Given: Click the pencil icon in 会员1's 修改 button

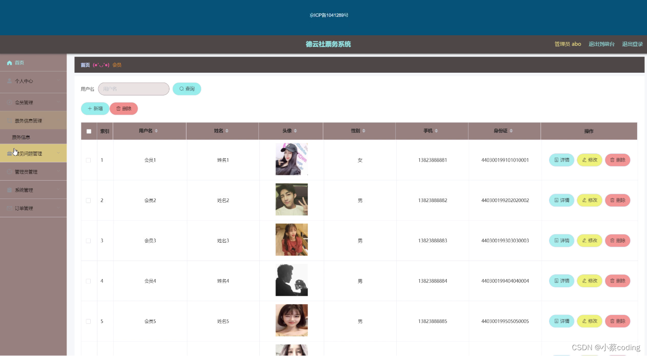Looking at the screenshot, I should 584,160.
